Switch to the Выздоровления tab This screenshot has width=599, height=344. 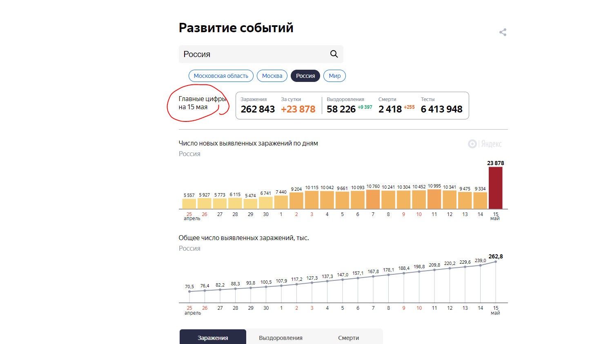tap(281, 337)
